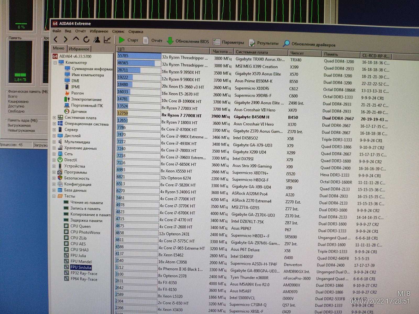Viewport: 419px width, 314px height.
Task: Select the Копирование в памяти test
Action: tap(87, 214)
